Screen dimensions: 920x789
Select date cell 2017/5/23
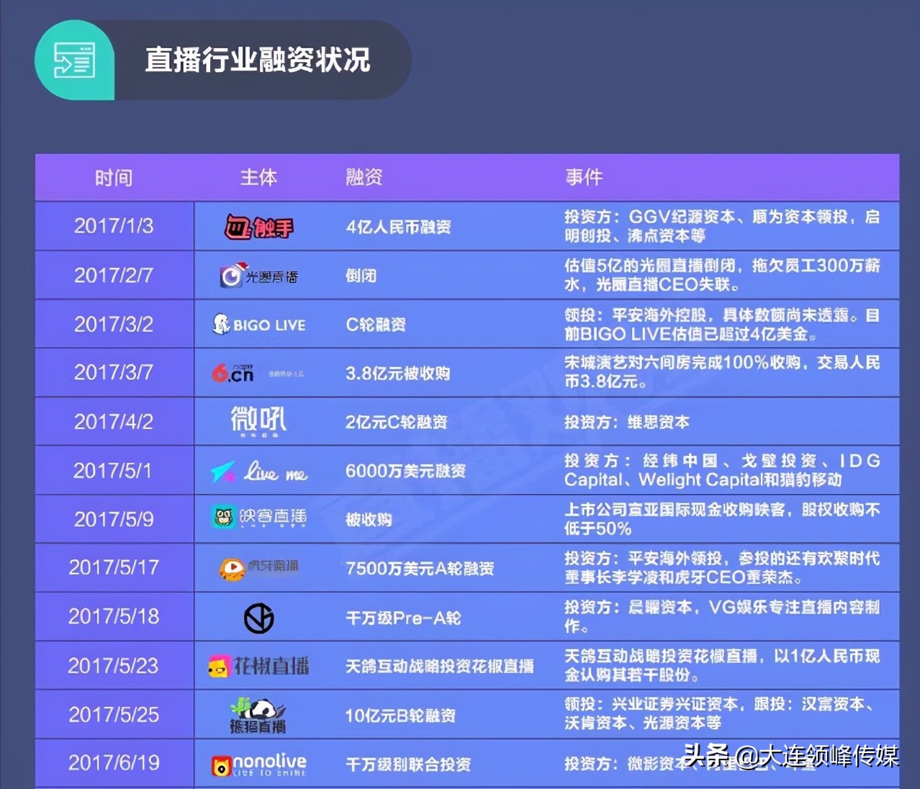(x=113, y=666)
